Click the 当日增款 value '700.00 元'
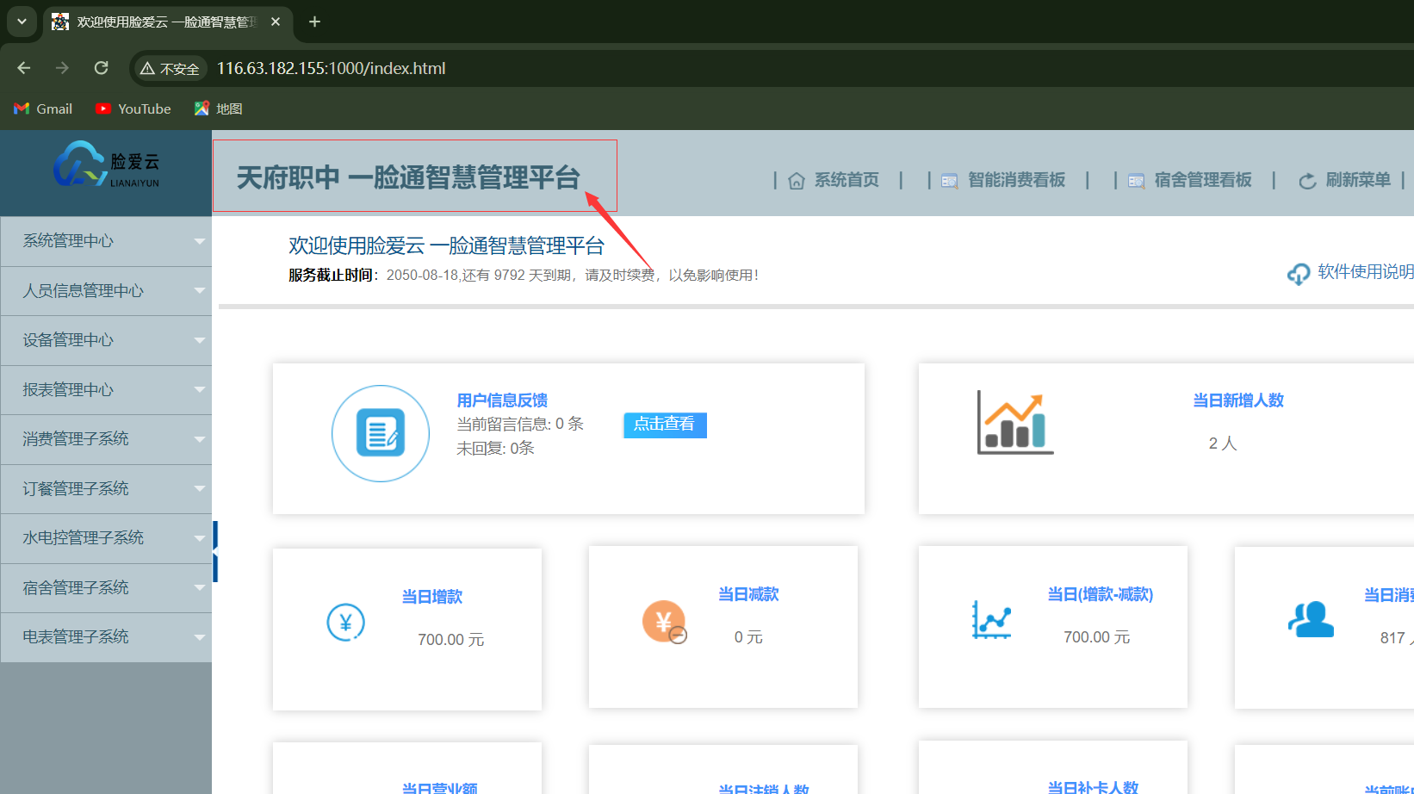This screenshot has height=794, width=1414. coord(451,640)
